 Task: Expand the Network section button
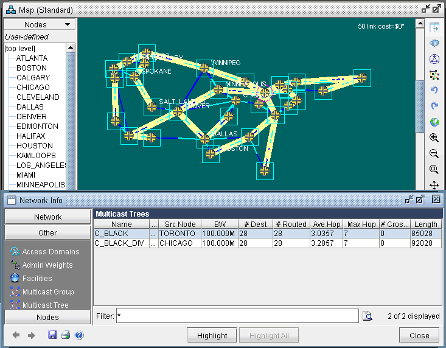click(47, 217)
